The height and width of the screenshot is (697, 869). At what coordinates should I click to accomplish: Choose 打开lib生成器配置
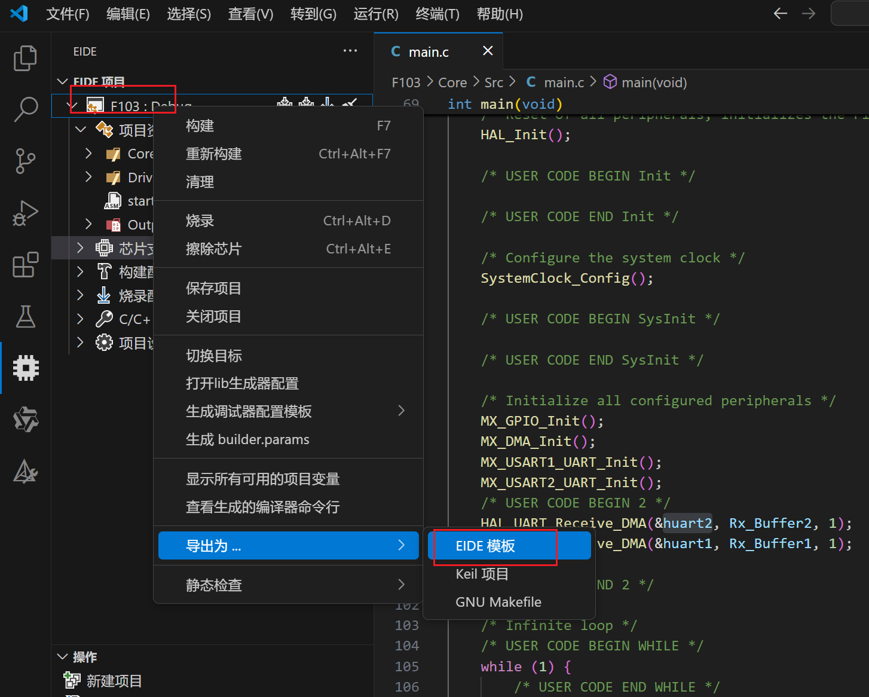pyautogui.click(x=288, y=383)
